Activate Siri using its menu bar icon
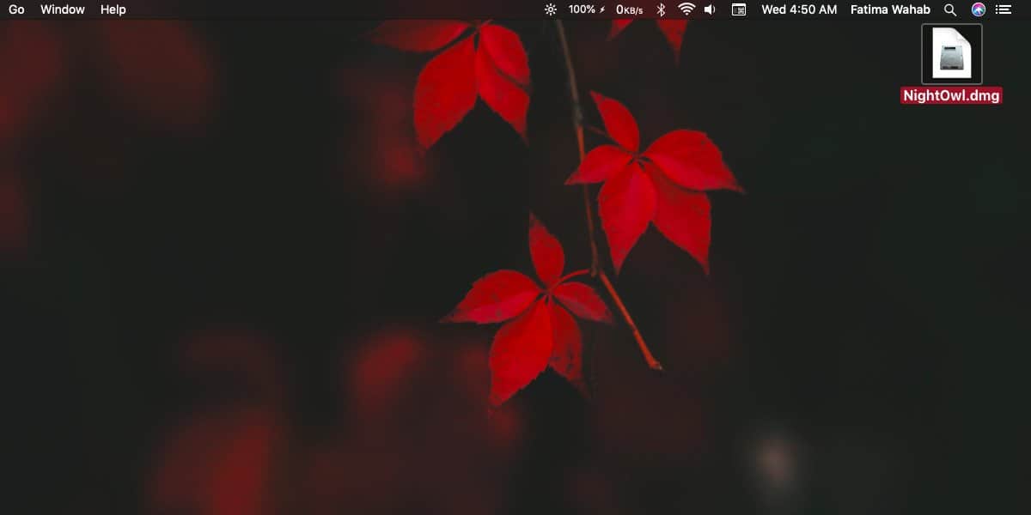Image resolution: width=1031 pixels, height=515 pixels. (x=978, y=9)
